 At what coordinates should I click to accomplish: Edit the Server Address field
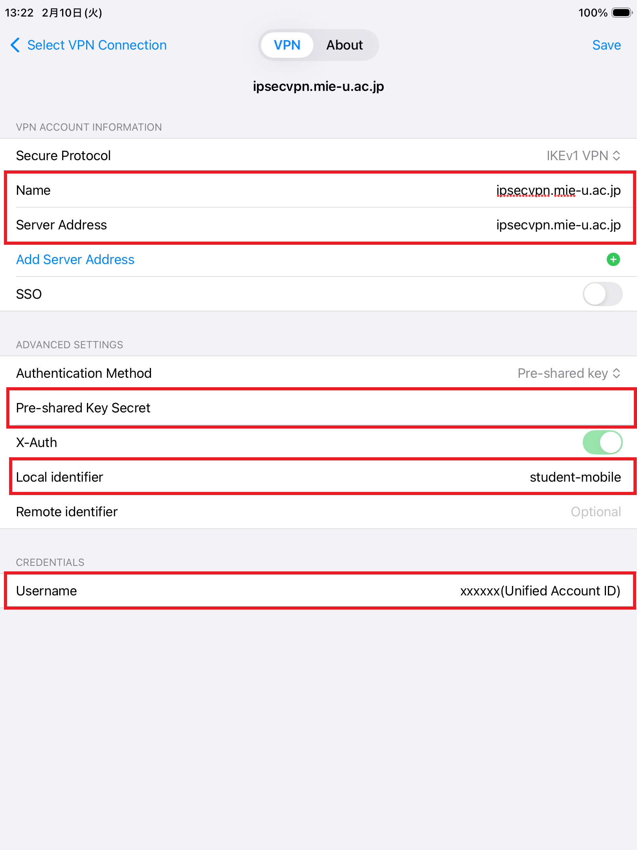pos(558,225)
